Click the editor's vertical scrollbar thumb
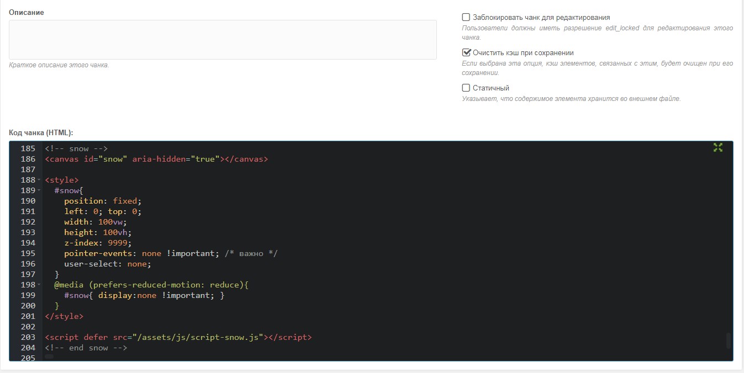 tap(728, 340)
